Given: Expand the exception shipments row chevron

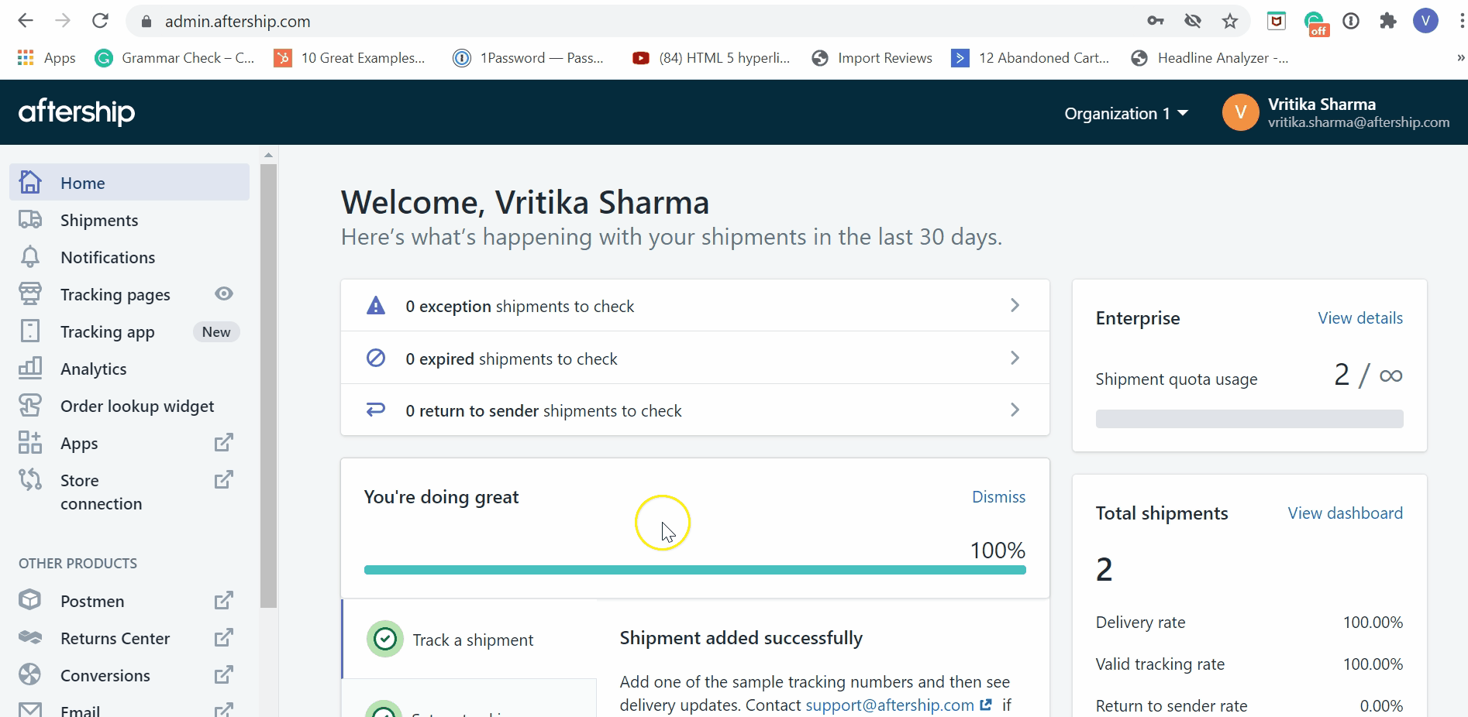Looking at the screenshot, I should pyautogui.click(x=1015, y=306).
